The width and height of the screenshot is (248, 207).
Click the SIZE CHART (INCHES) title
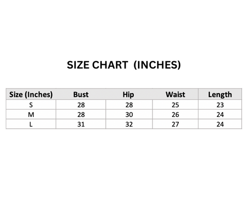124,65
